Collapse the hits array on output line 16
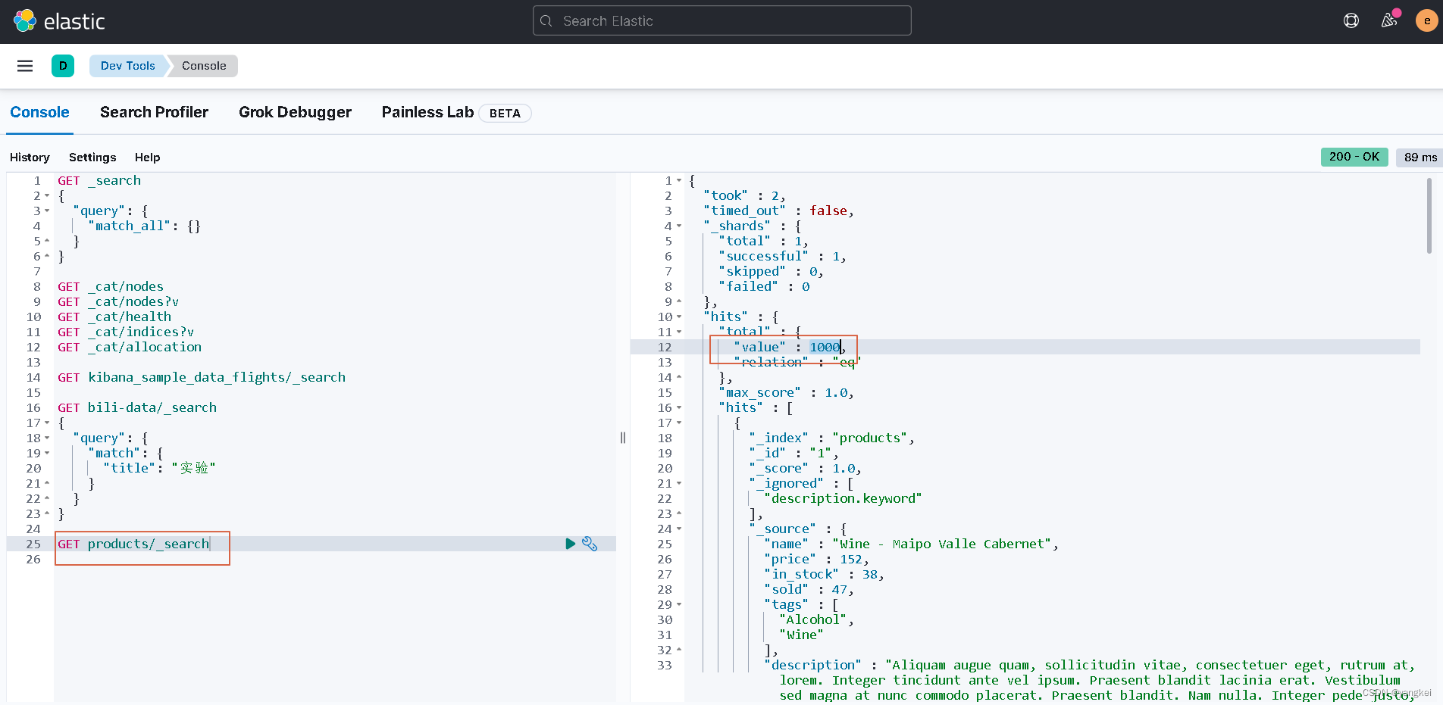 point(679,407)
